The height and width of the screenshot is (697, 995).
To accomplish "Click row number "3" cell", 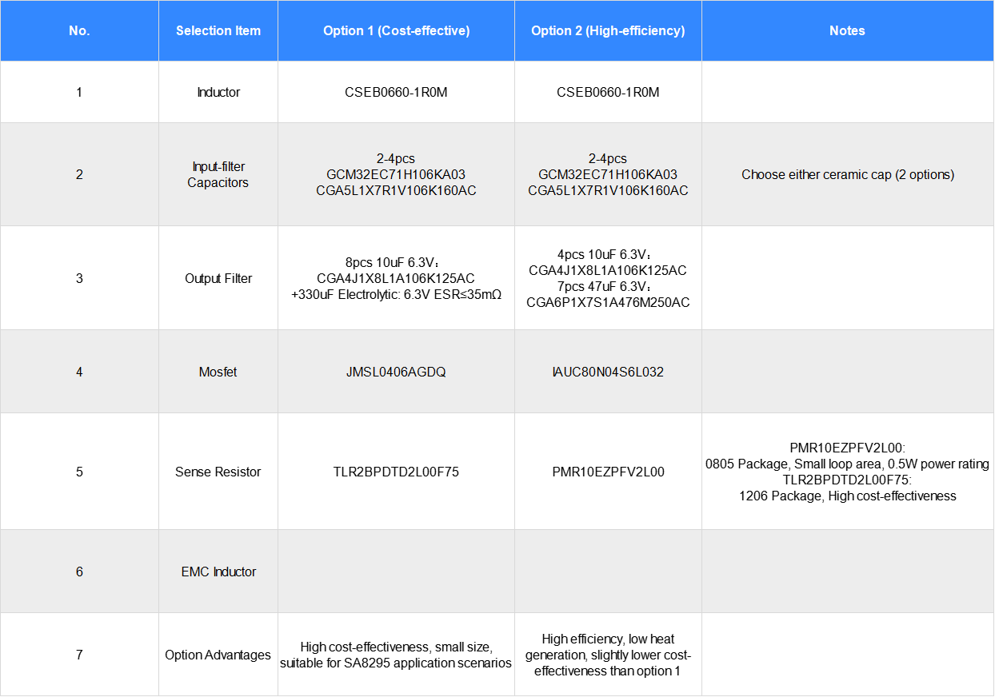I will pos(79,278).
